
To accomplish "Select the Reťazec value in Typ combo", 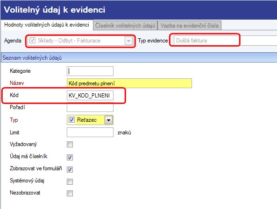I will 87,120.
